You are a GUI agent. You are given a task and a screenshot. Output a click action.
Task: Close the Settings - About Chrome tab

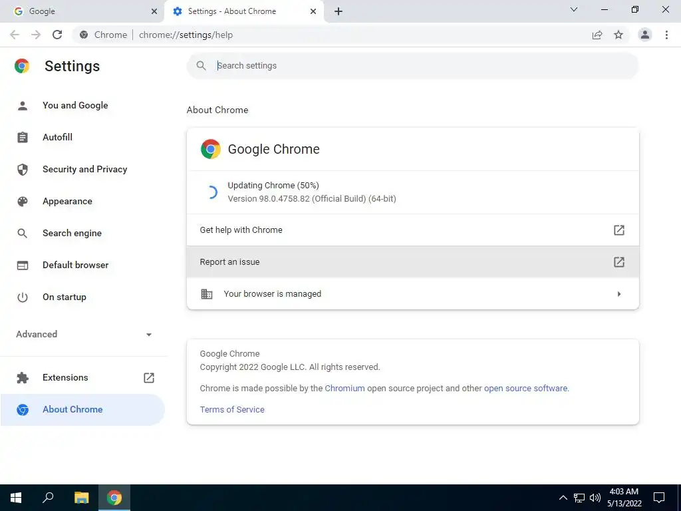[x=313, y=11]
